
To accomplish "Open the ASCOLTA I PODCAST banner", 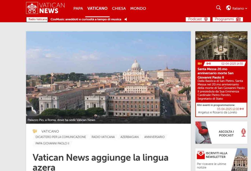I will coord(221,132).
